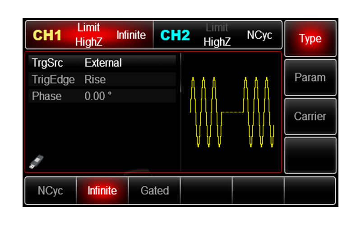Open the TrgSrc External setting

pos(102,63)
